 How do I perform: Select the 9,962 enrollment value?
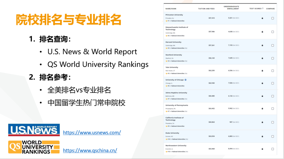click(x=230, y=108)
